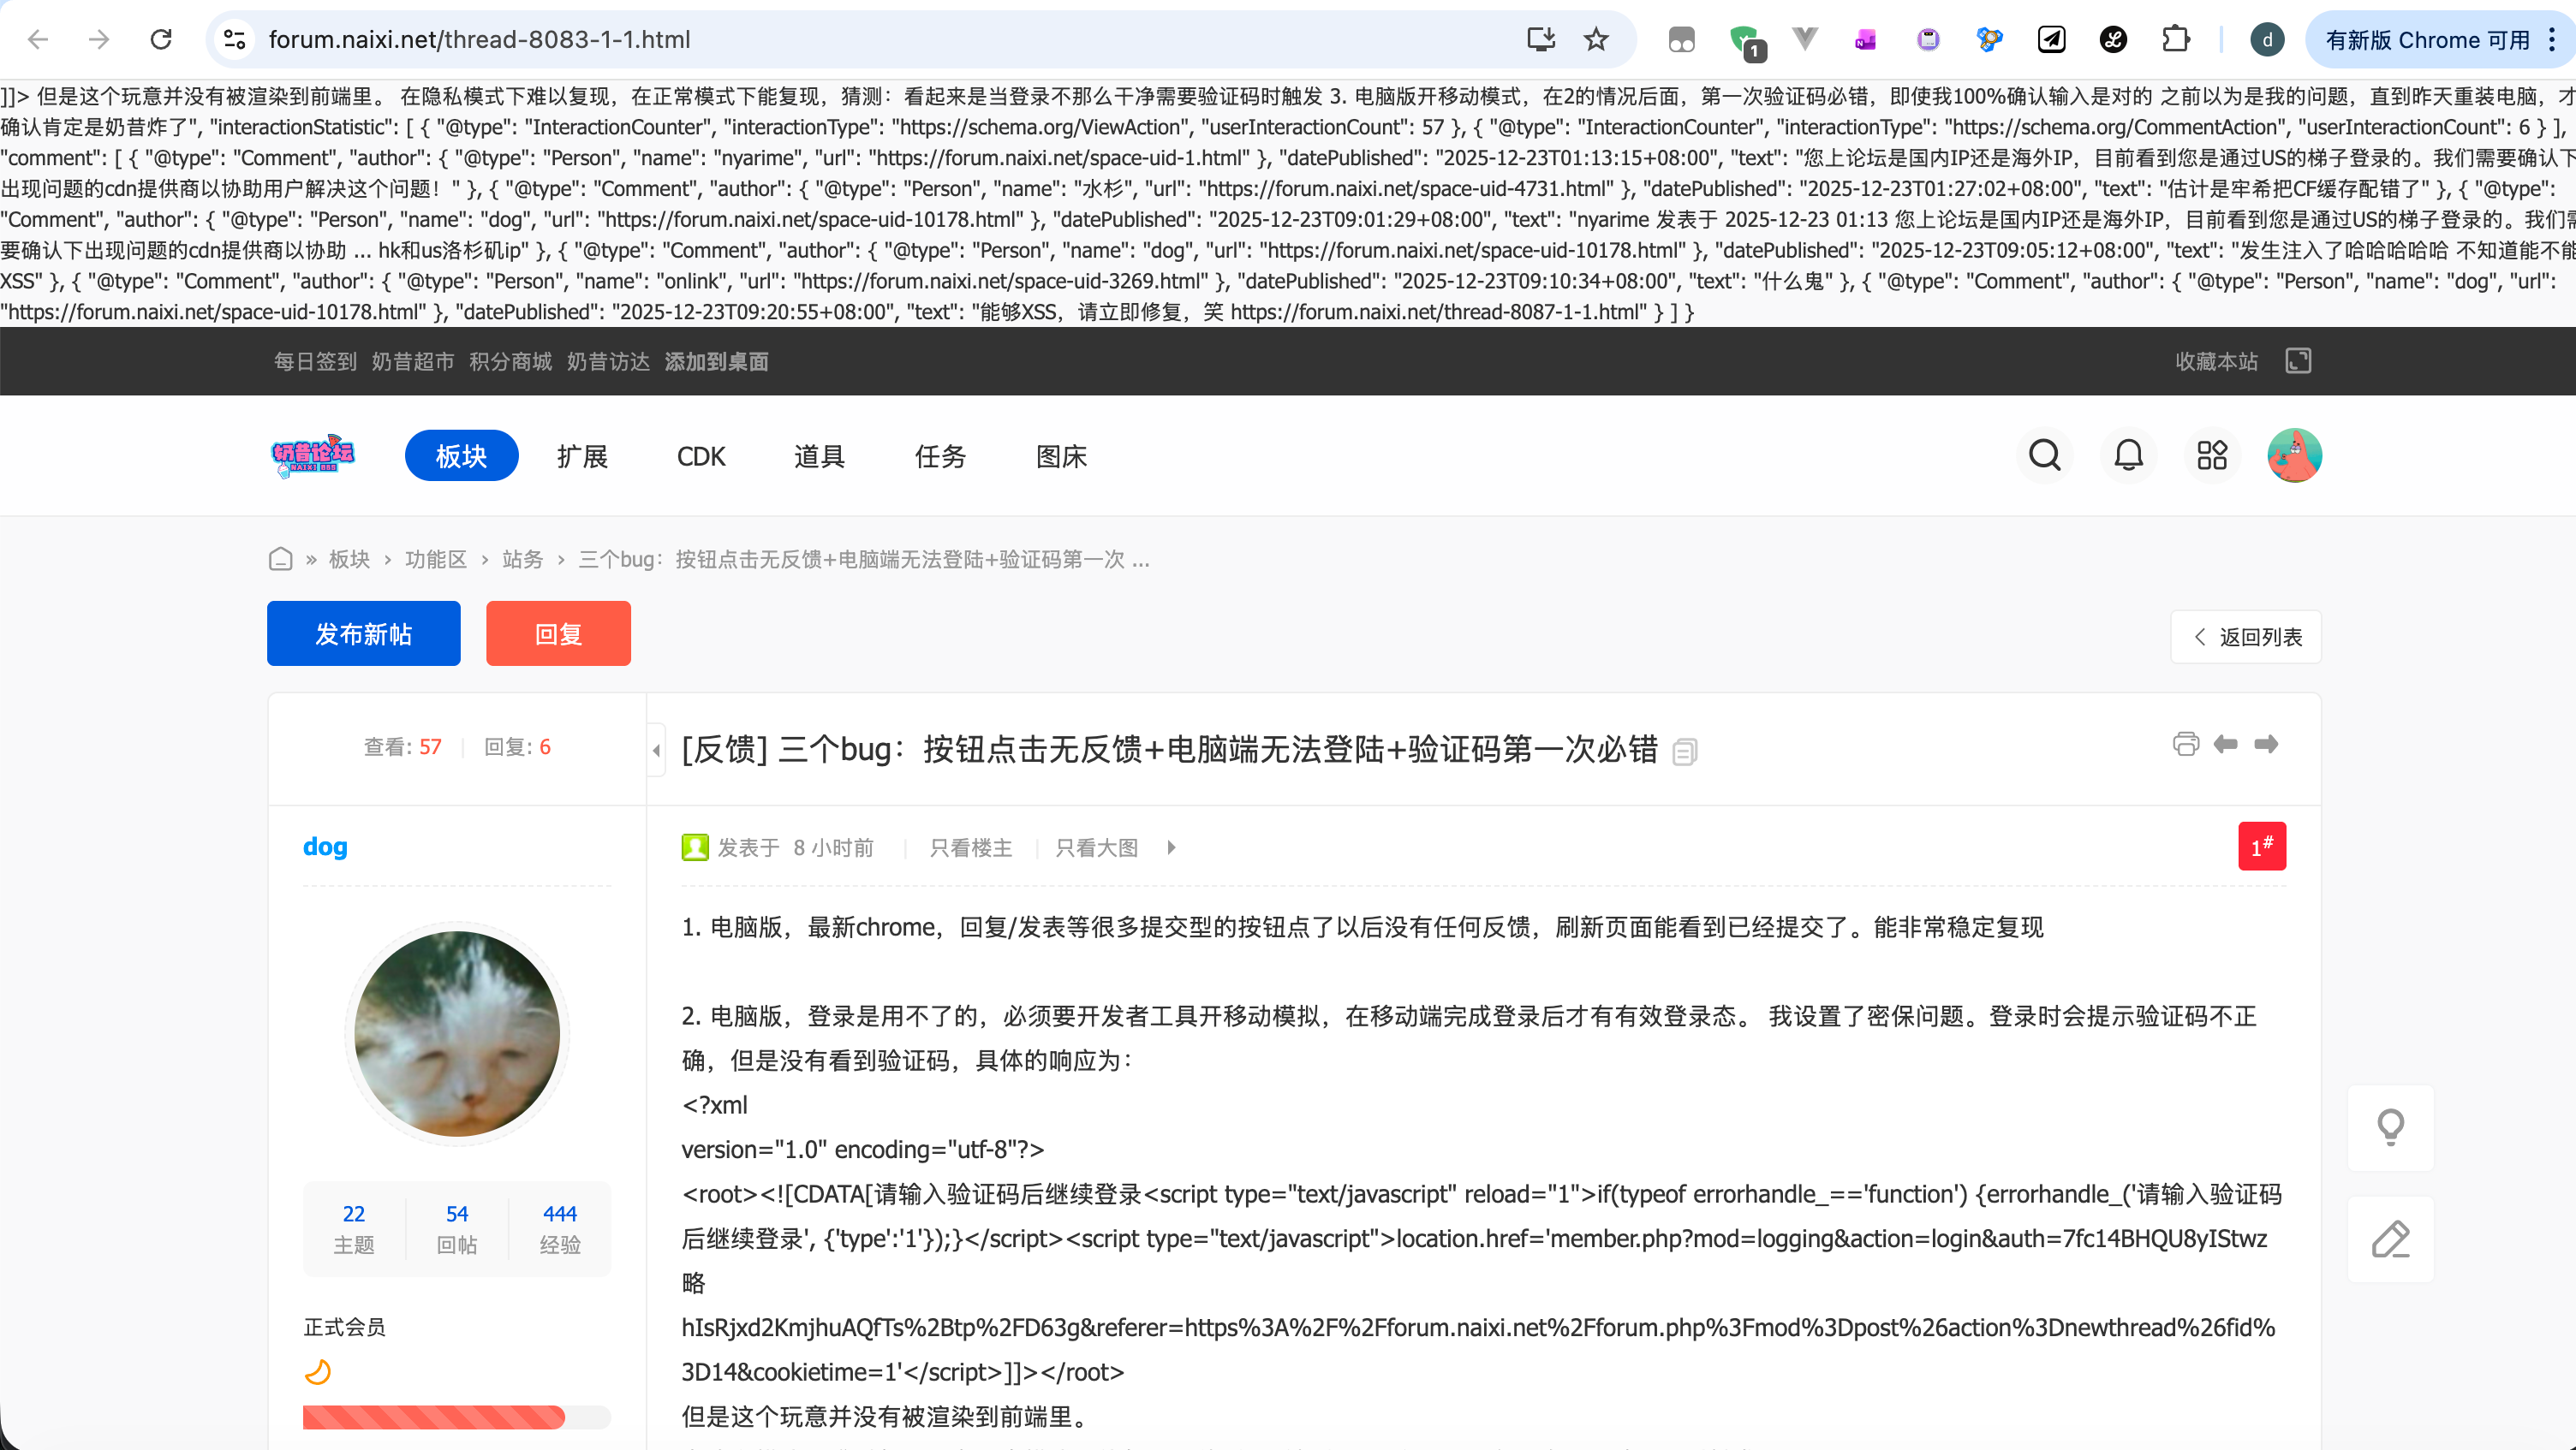Click the fullscreen icon beside 收藏本站
Screen dimensions: 2576x1450
pos(2298,360)
